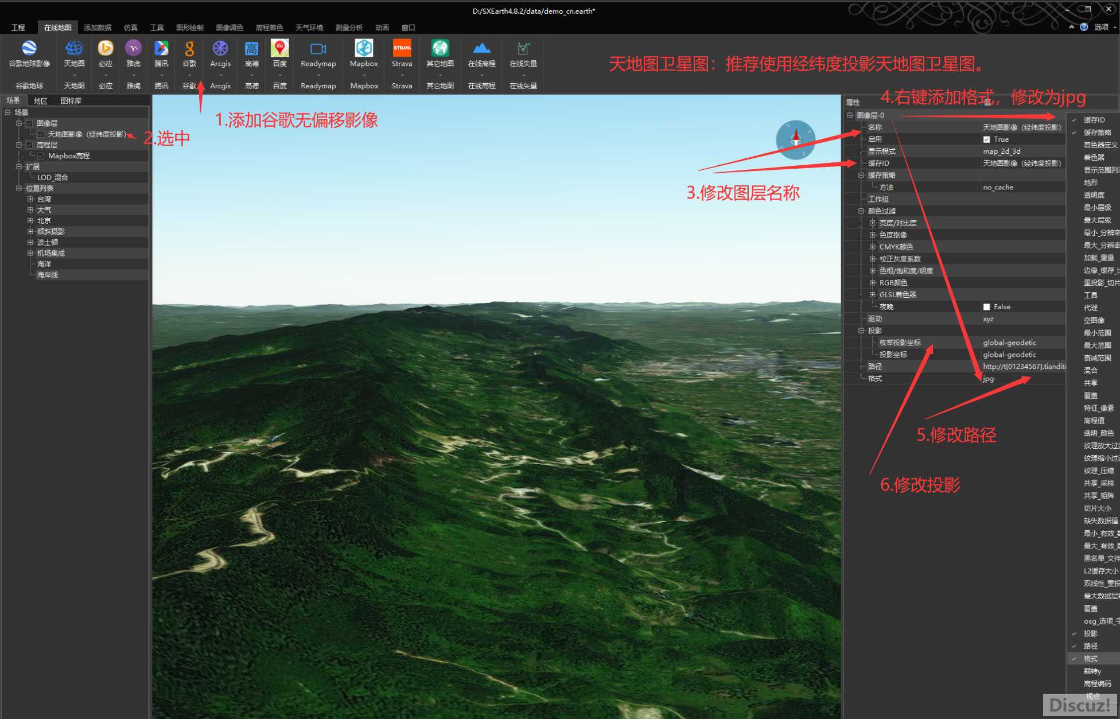Screen dimensions: 1120x719
Task: Collapse the 场景 root tree node
Action: tap(7, 112)
